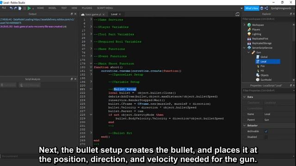
Task: Switch to the MODEL ribbon tab
Action: (52, 8)
